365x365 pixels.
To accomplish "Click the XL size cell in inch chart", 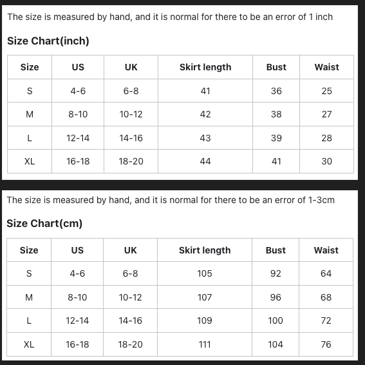I will [30, 161].
